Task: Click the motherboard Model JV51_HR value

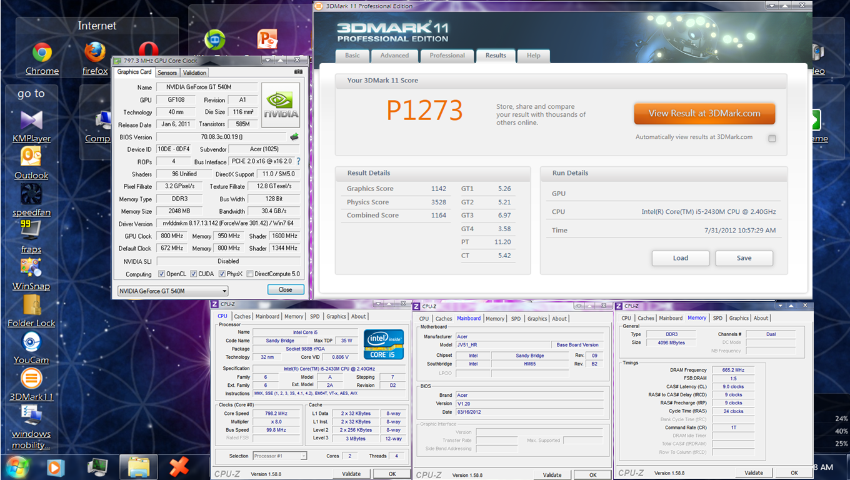Action: pos(504,345)
